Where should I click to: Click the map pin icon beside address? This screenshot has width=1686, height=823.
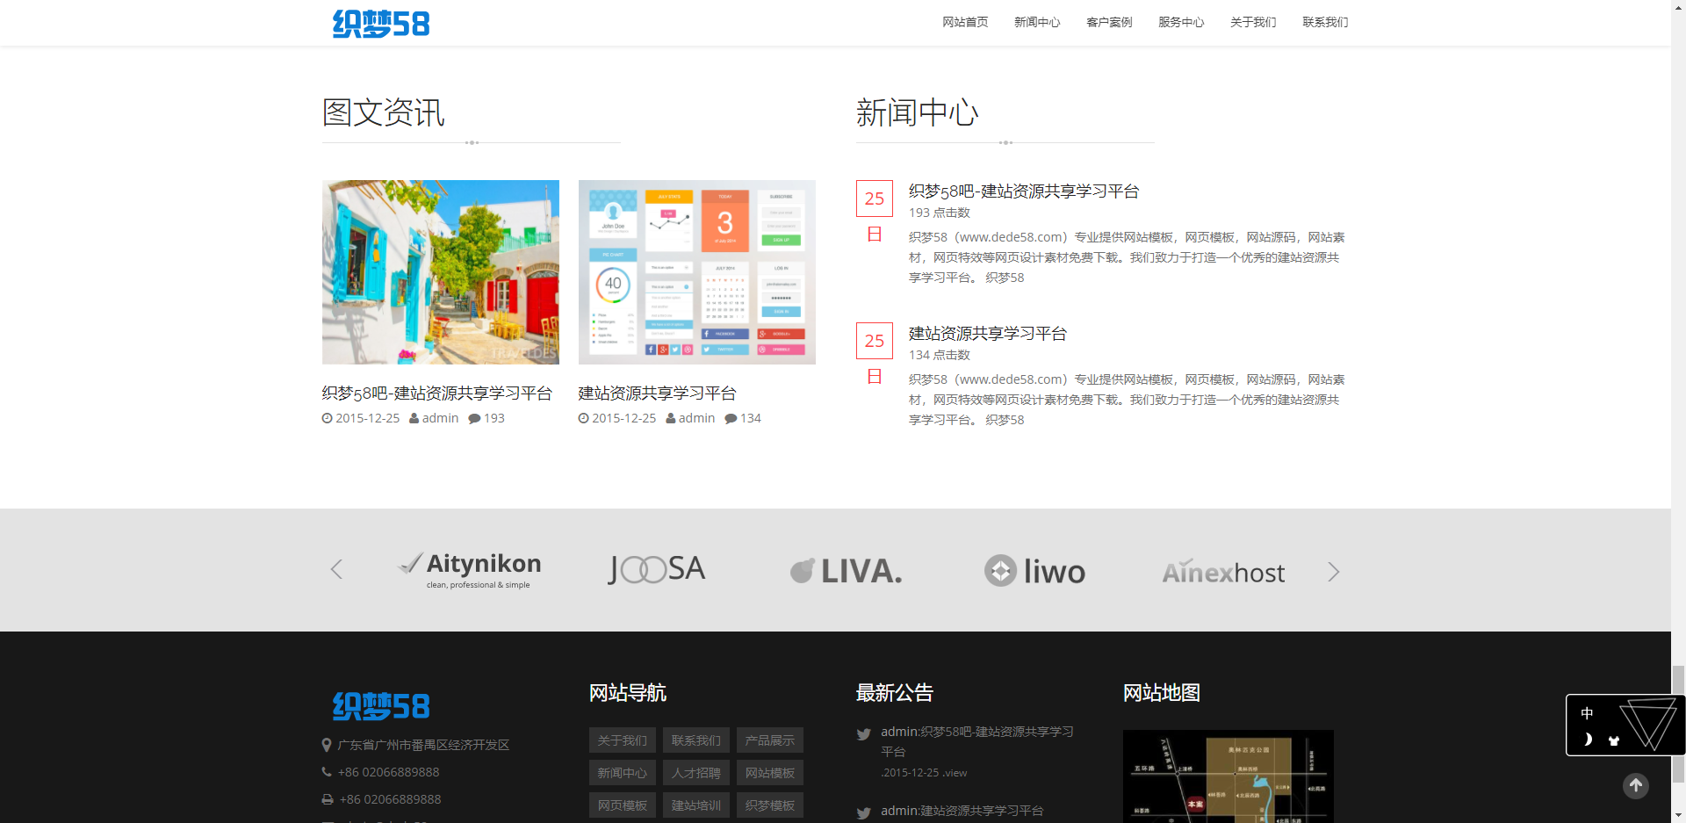pos(327,745)
